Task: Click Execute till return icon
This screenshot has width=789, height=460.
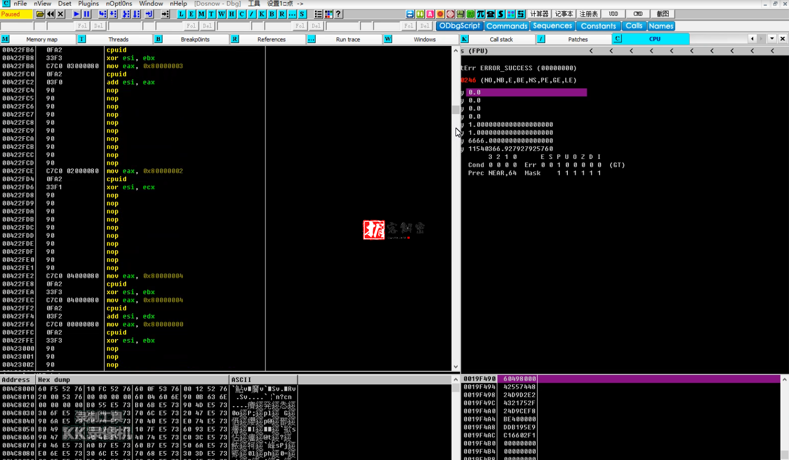Action: 149,14
